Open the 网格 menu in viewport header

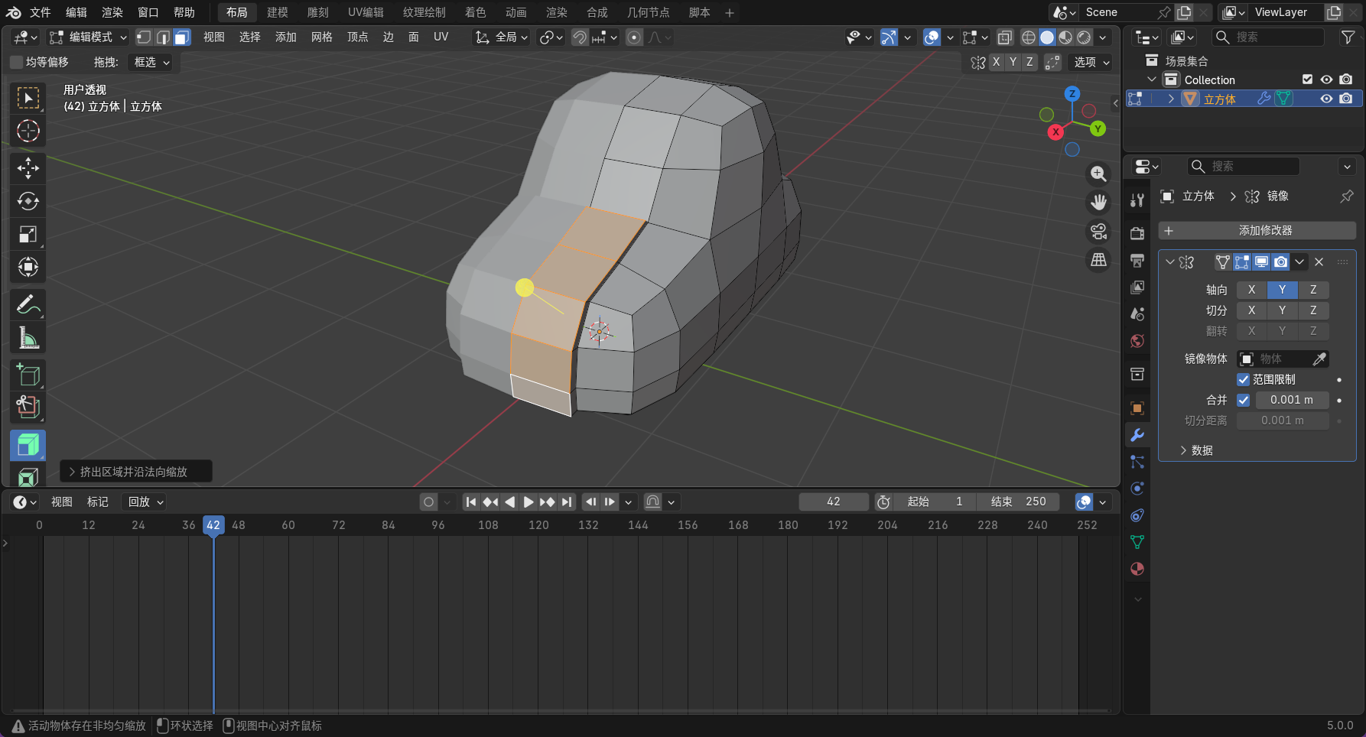pos(321,37)
